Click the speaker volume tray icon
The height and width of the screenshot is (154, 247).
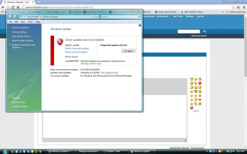coord(233,151)
